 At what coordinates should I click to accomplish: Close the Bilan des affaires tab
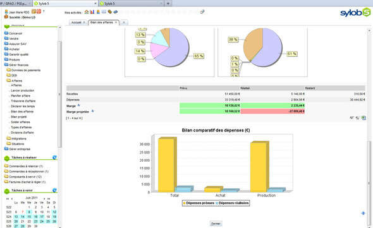(116, 22)
